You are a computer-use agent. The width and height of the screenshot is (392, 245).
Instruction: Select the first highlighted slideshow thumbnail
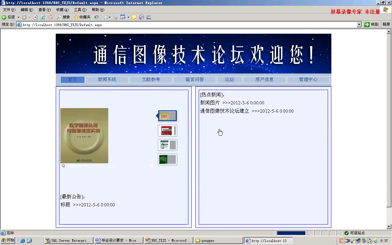pos(167,116)
